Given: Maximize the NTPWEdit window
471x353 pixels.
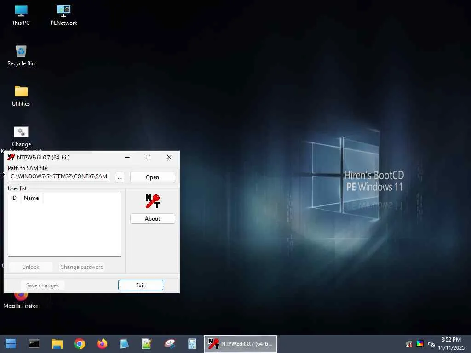Looking at the screenshot, I should 148,157.
